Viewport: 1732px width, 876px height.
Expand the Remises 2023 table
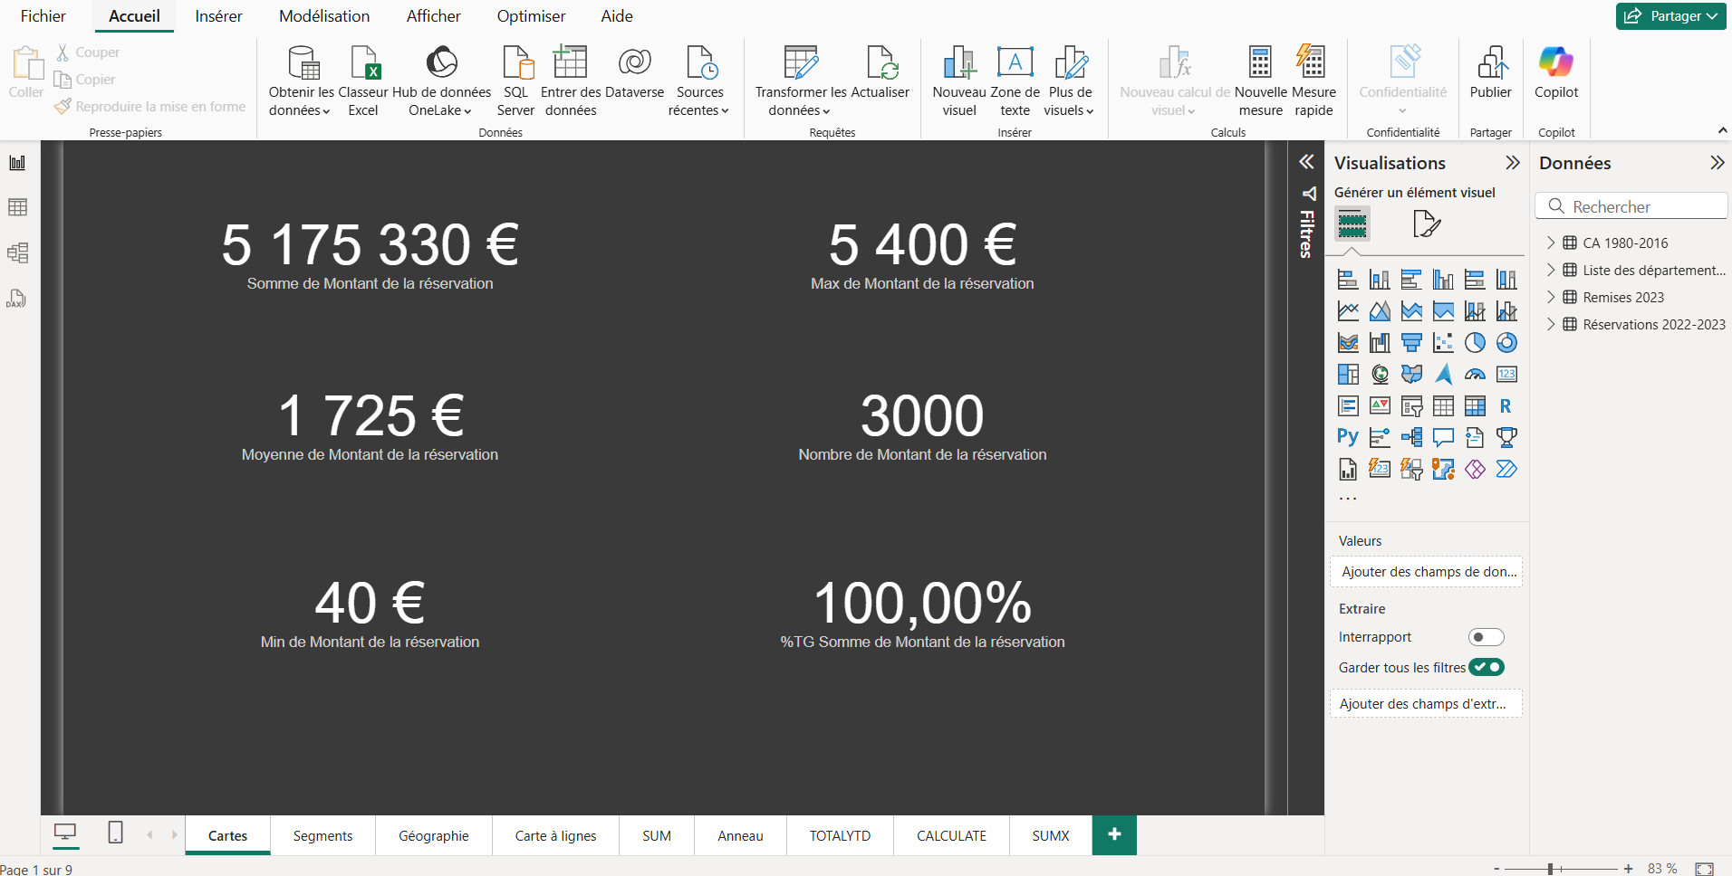coord(1551,297)
